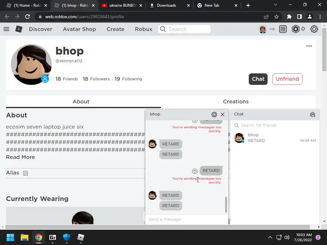327x245 pixels.
Task: Open the taskbar notification count badge
Action: tap(318, 237)
